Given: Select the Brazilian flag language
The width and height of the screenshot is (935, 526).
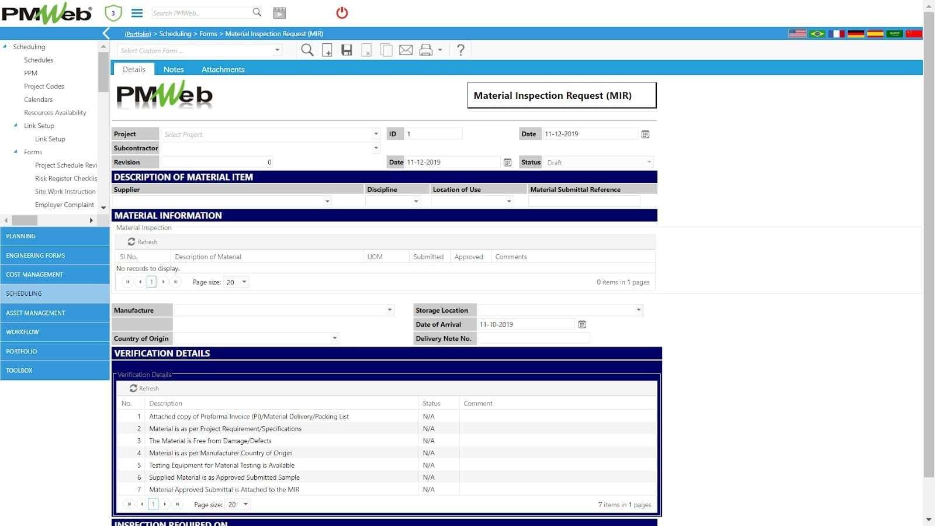Looking at the screenshot, I should 817,33.
